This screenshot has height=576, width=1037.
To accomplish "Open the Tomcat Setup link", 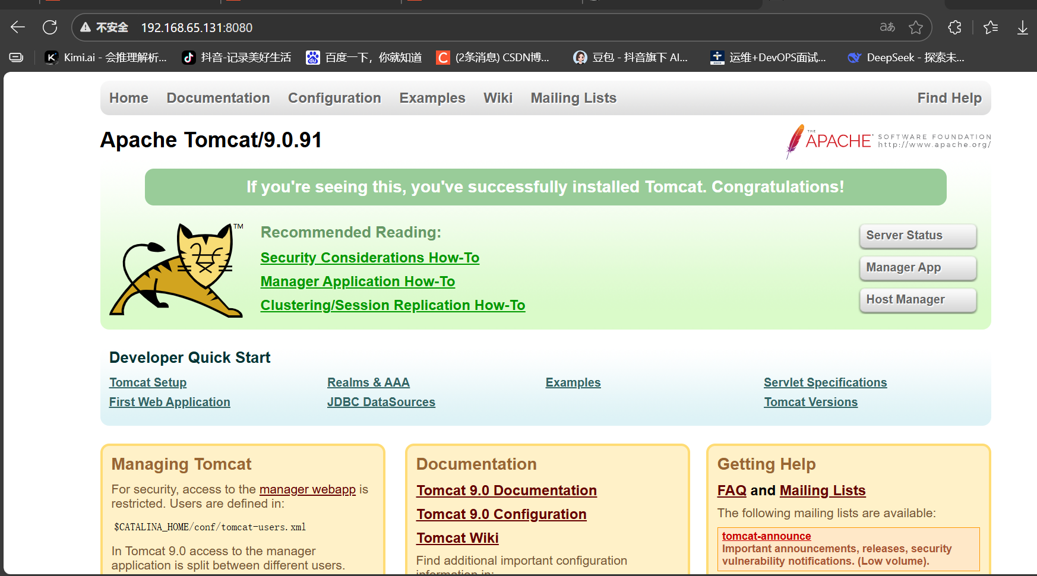I will coord(148,382).
